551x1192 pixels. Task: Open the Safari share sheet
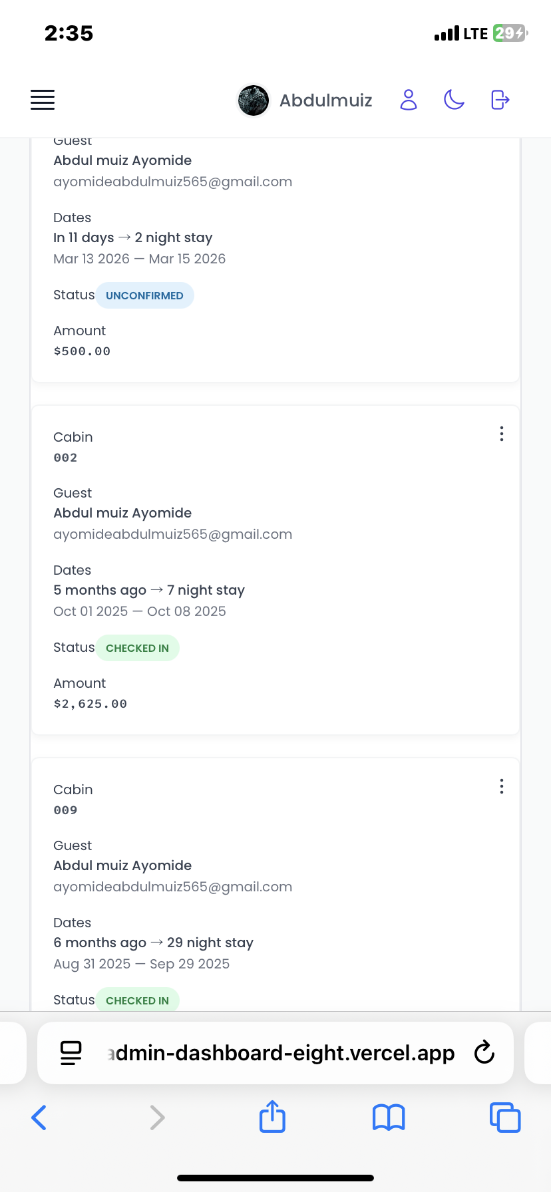(272, 1117)
